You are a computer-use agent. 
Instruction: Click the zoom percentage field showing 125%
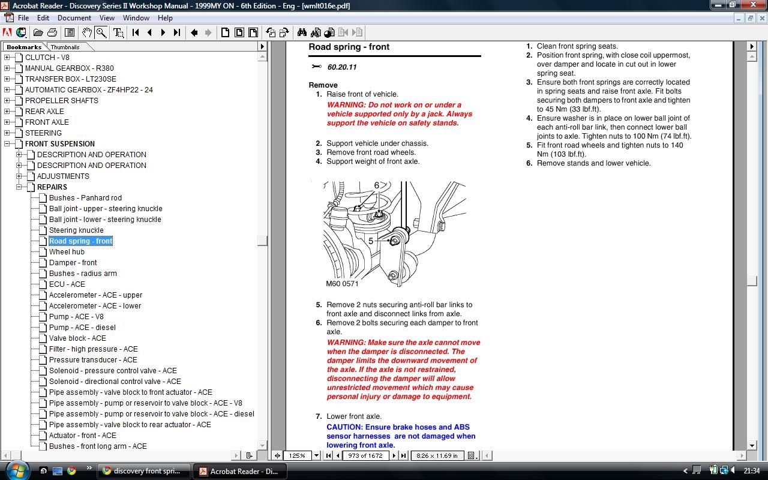298,455
